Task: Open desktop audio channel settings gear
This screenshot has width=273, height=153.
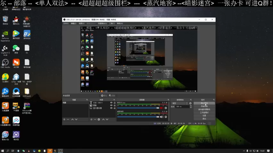Action: click(166, 117)
